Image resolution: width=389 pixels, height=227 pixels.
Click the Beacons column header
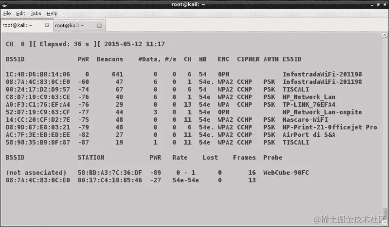tap(110, 59)
